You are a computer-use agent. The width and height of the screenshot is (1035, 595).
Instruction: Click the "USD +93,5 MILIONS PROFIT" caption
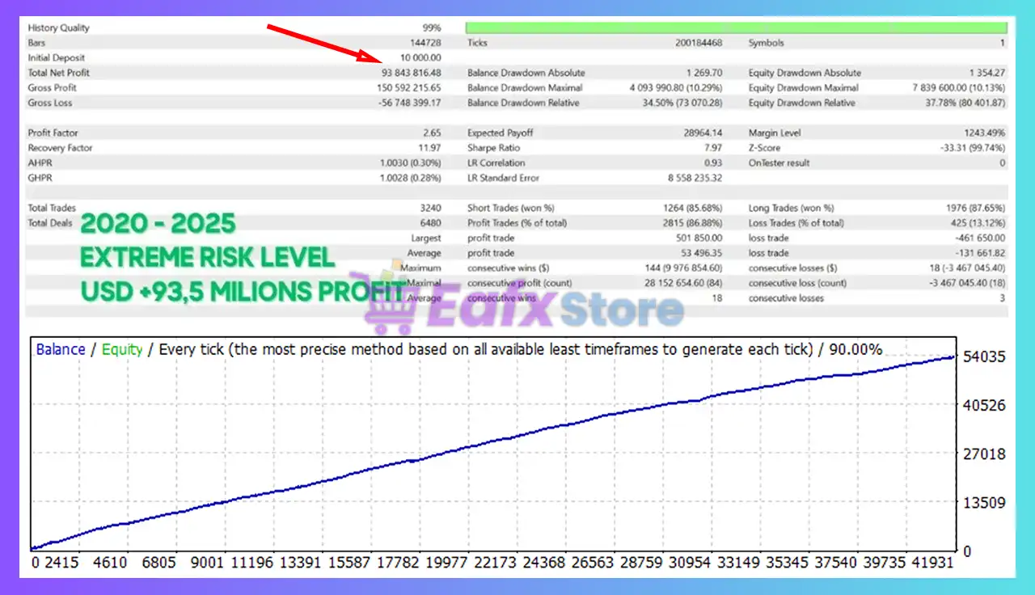[243, 292]
